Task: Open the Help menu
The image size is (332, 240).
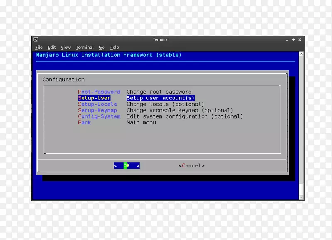Action: coord(114,47)
